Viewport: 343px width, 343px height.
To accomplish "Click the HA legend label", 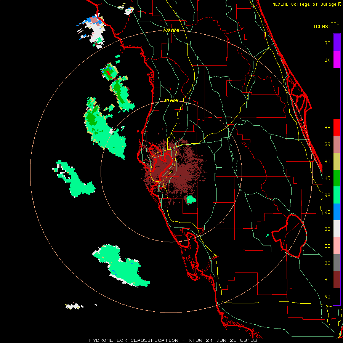I will point(327,128).
